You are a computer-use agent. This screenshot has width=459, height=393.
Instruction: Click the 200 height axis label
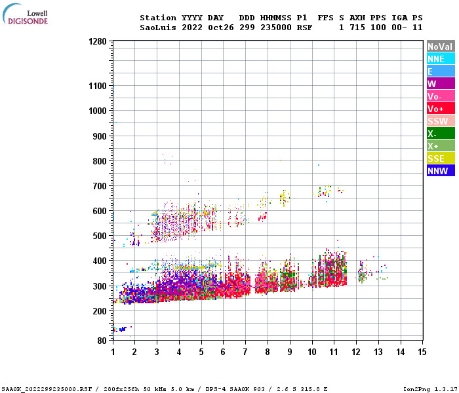pos(100,311)
